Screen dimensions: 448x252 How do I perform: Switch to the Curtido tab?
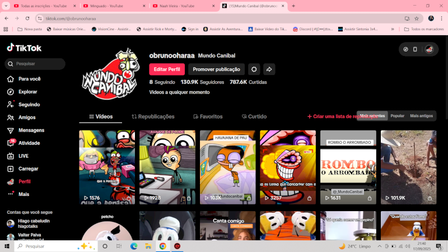click(x=254, y=116)
